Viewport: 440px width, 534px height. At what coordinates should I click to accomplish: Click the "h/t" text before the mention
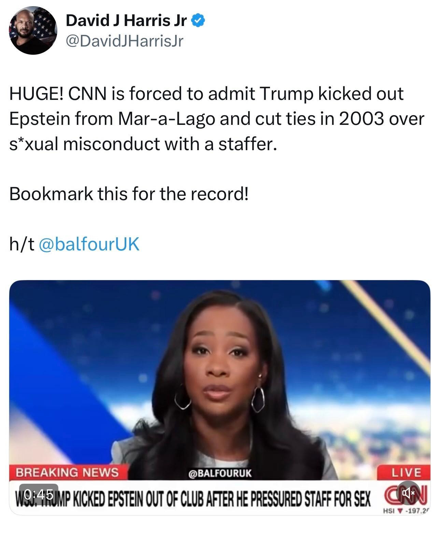[x=22, y=244]
